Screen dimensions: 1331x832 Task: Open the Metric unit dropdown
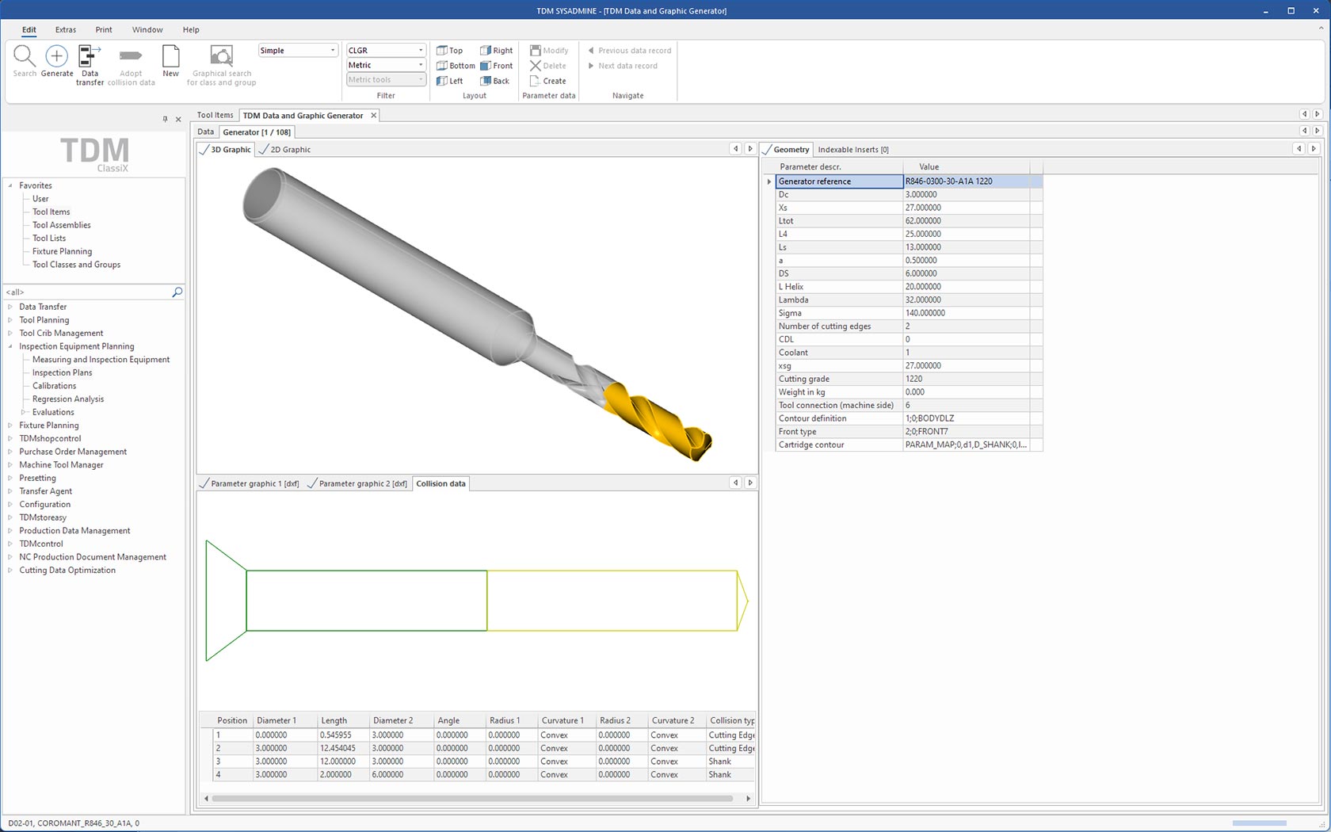click(x=421, y=65)
